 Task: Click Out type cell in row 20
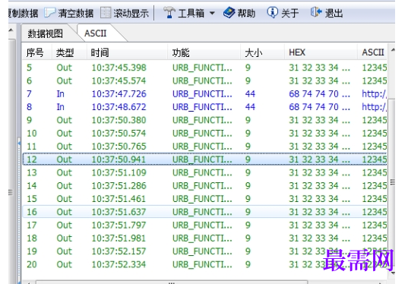click(x=64, y=264)
